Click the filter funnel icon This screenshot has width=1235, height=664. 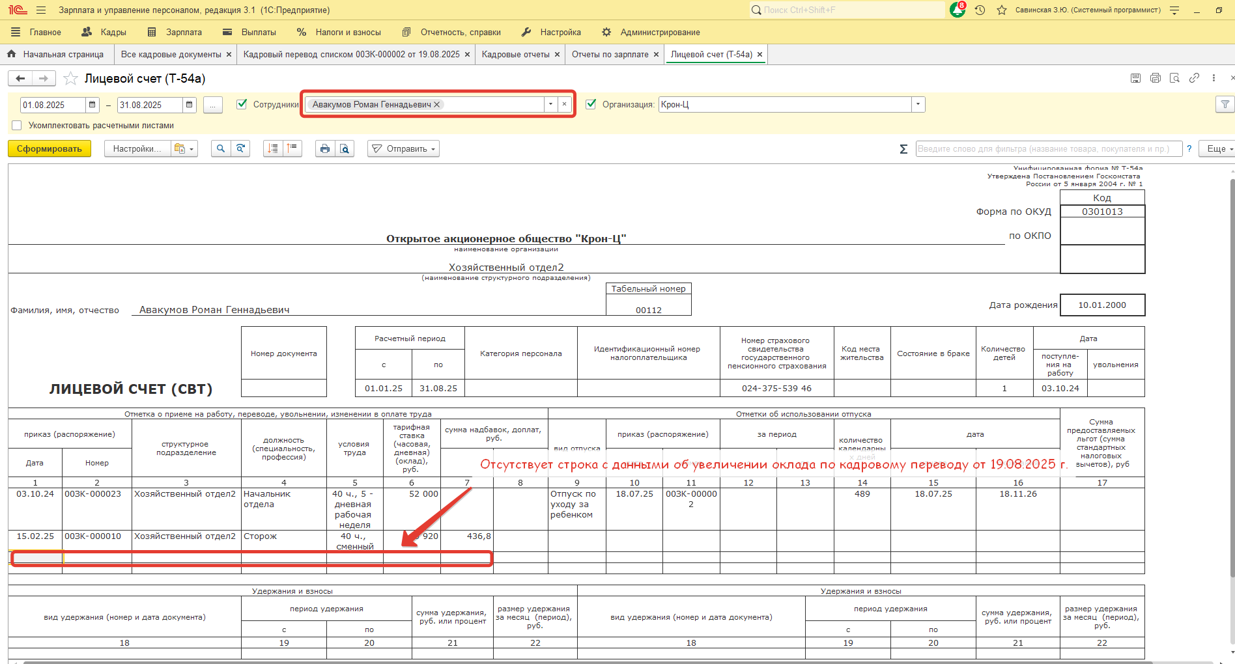(1225, 105)
